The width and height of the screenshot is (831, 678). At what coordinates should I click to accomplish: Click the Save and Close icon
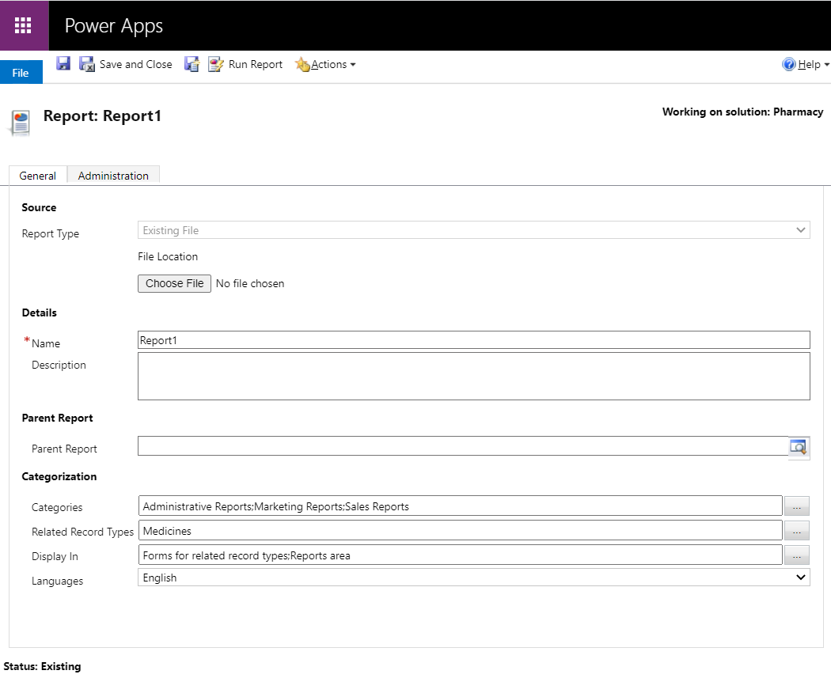(86, 64)
